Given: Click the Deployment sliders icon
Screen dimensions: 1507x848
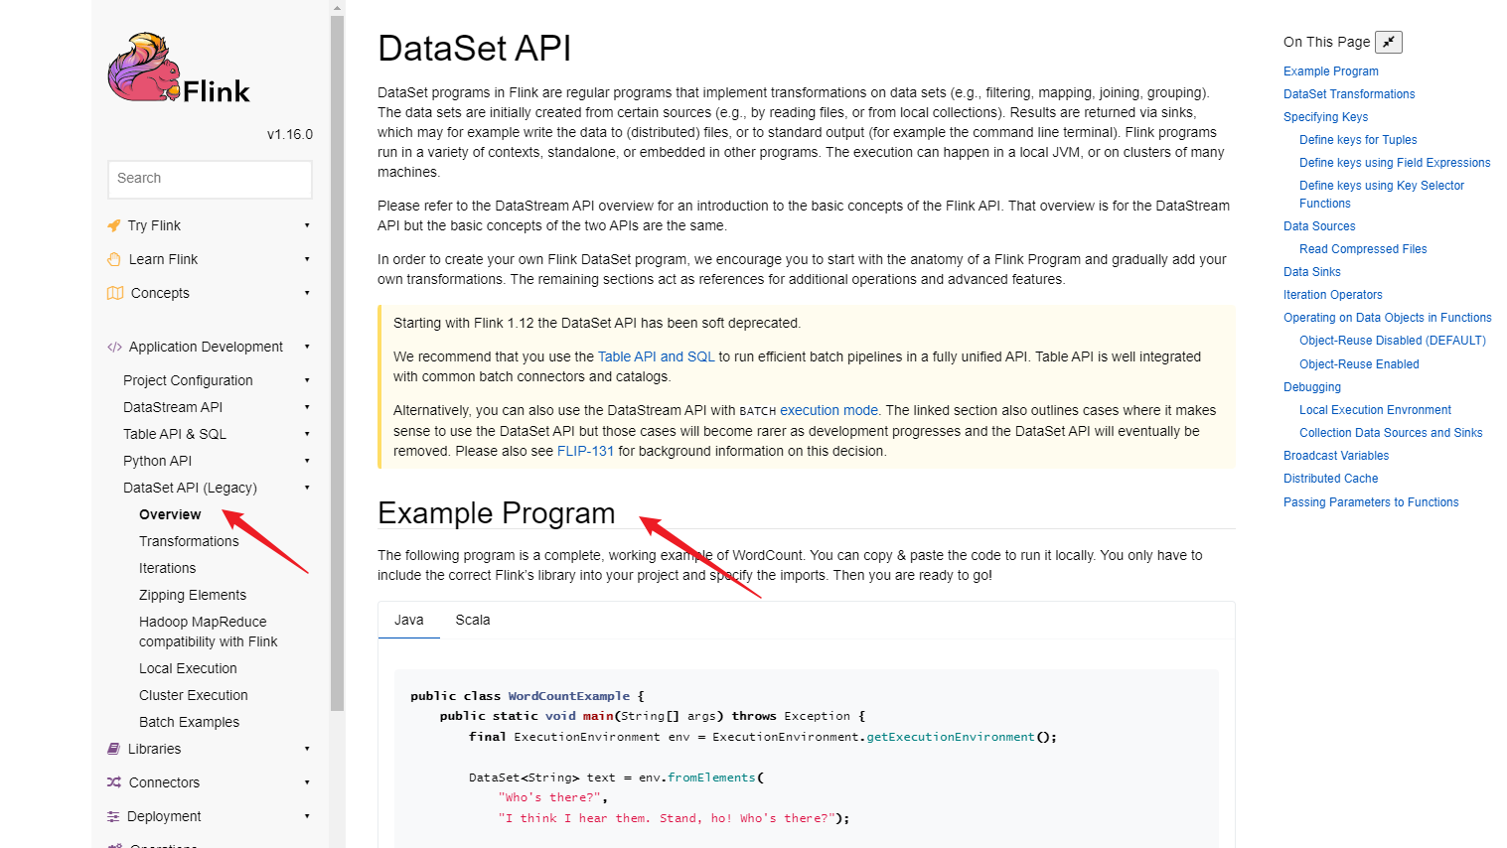Looking at the screenshot, I should tap(113, 816).
